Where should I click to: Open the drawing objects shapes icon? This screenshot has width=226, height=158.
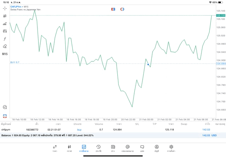(x=5, y=46)
